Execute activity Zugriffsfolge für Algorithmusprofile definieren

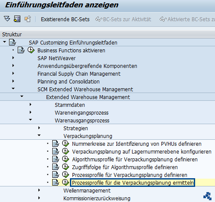66,167
